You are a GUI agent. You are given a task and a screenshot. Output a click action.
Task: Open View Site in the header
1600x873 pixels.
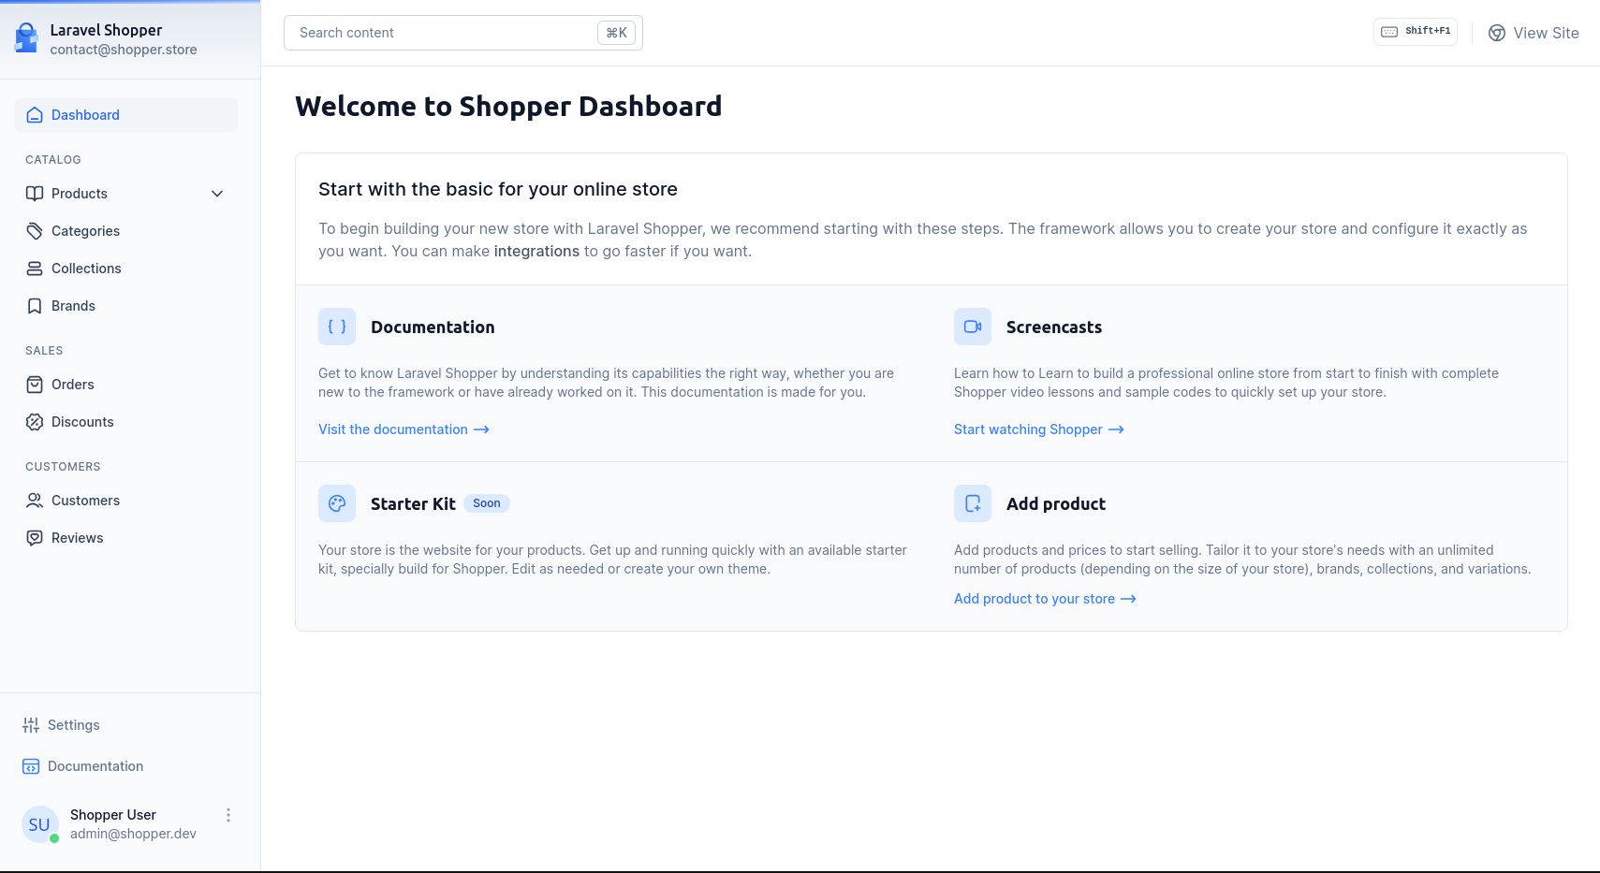(x=1534, y=33)
